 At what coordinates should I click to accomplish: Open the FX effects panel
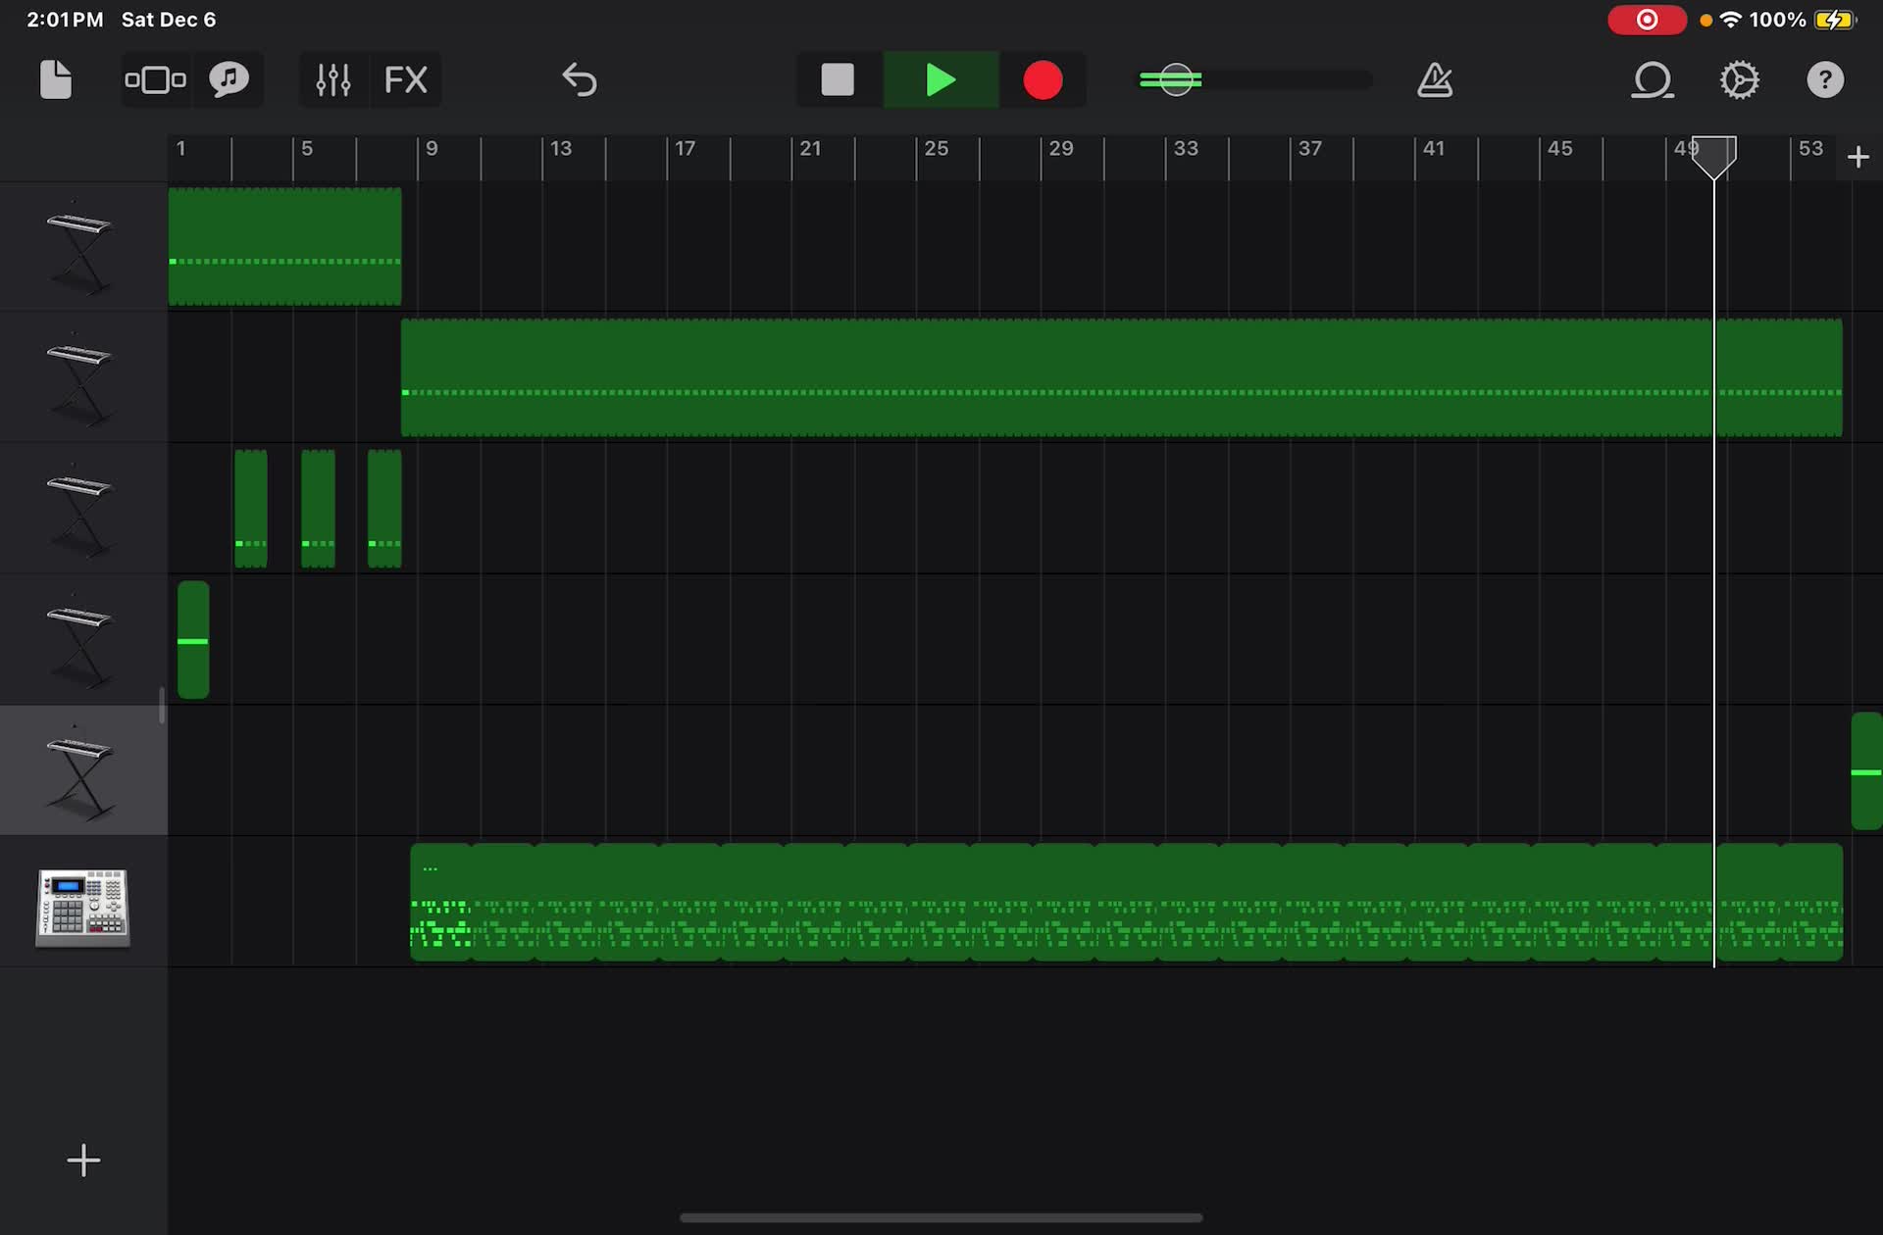[406, 79]
